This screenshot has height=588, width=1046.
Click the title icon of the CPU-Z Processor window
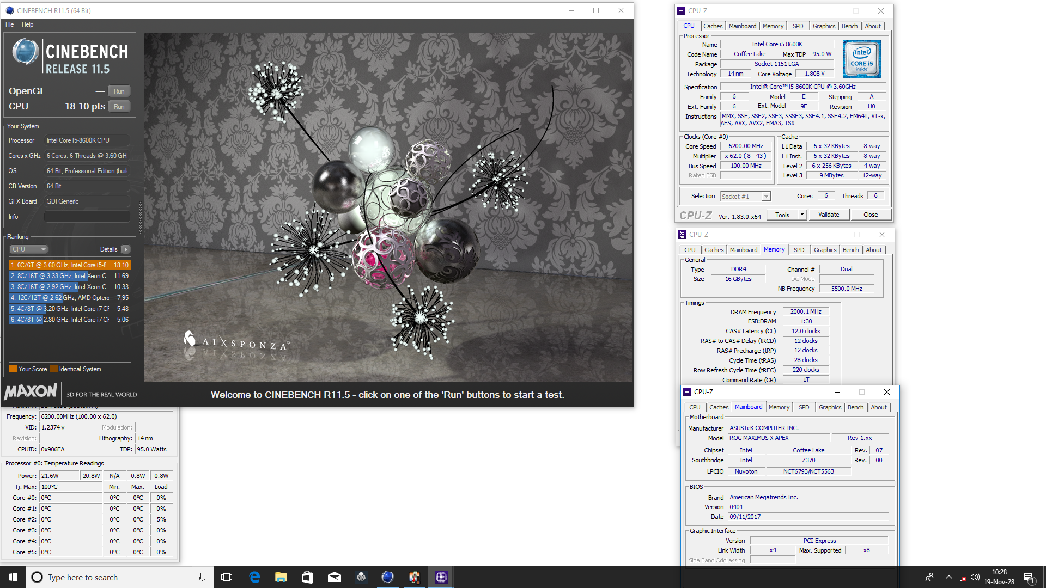click(x=680, y=11)
